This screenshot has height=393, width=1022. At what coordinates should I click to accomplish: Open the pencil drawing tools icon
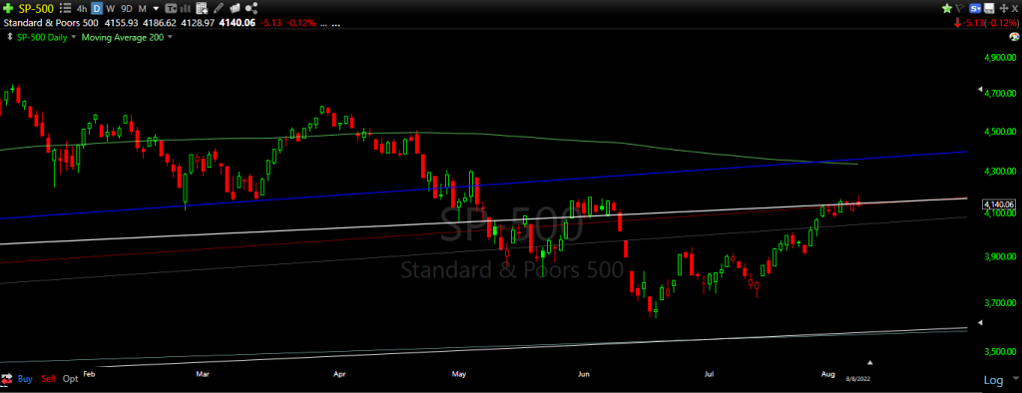218,8
